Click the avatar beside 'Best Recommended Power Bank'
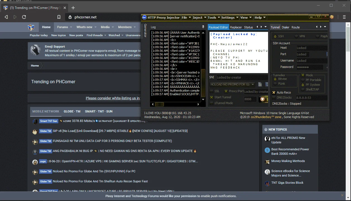The image size is (351, 201). click(x=267, y=150)
